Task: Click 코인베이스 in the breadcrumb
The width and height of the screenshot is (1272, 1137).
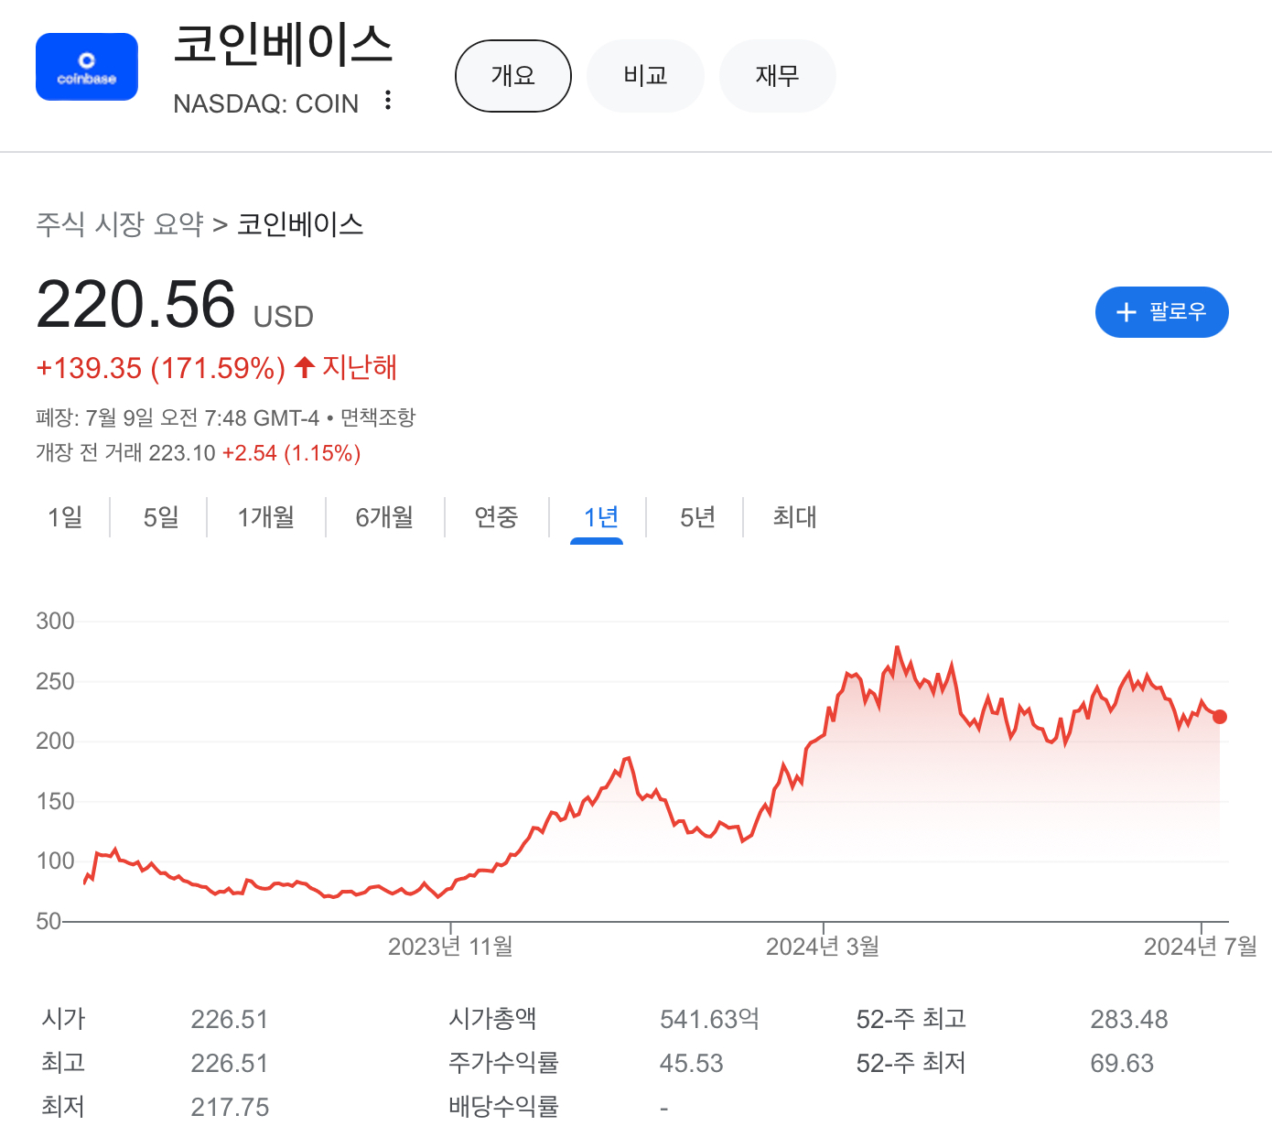Action: point(300,224)
